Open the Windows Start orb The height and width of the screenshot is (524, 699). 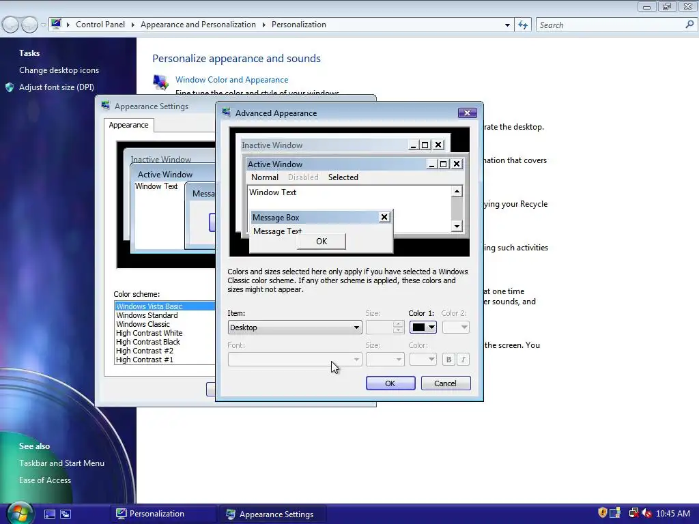pyautogui.click(x=18, y=513)
